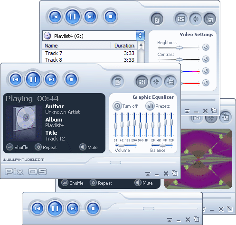Image resolution: width=236 pixels, height=225 pixels.
Task: Stop playback in the top player
Action: 111,17
